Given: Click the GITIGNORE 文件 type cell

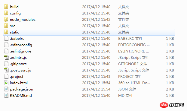Looking at the screenshot, I should (x=133, y=64).
